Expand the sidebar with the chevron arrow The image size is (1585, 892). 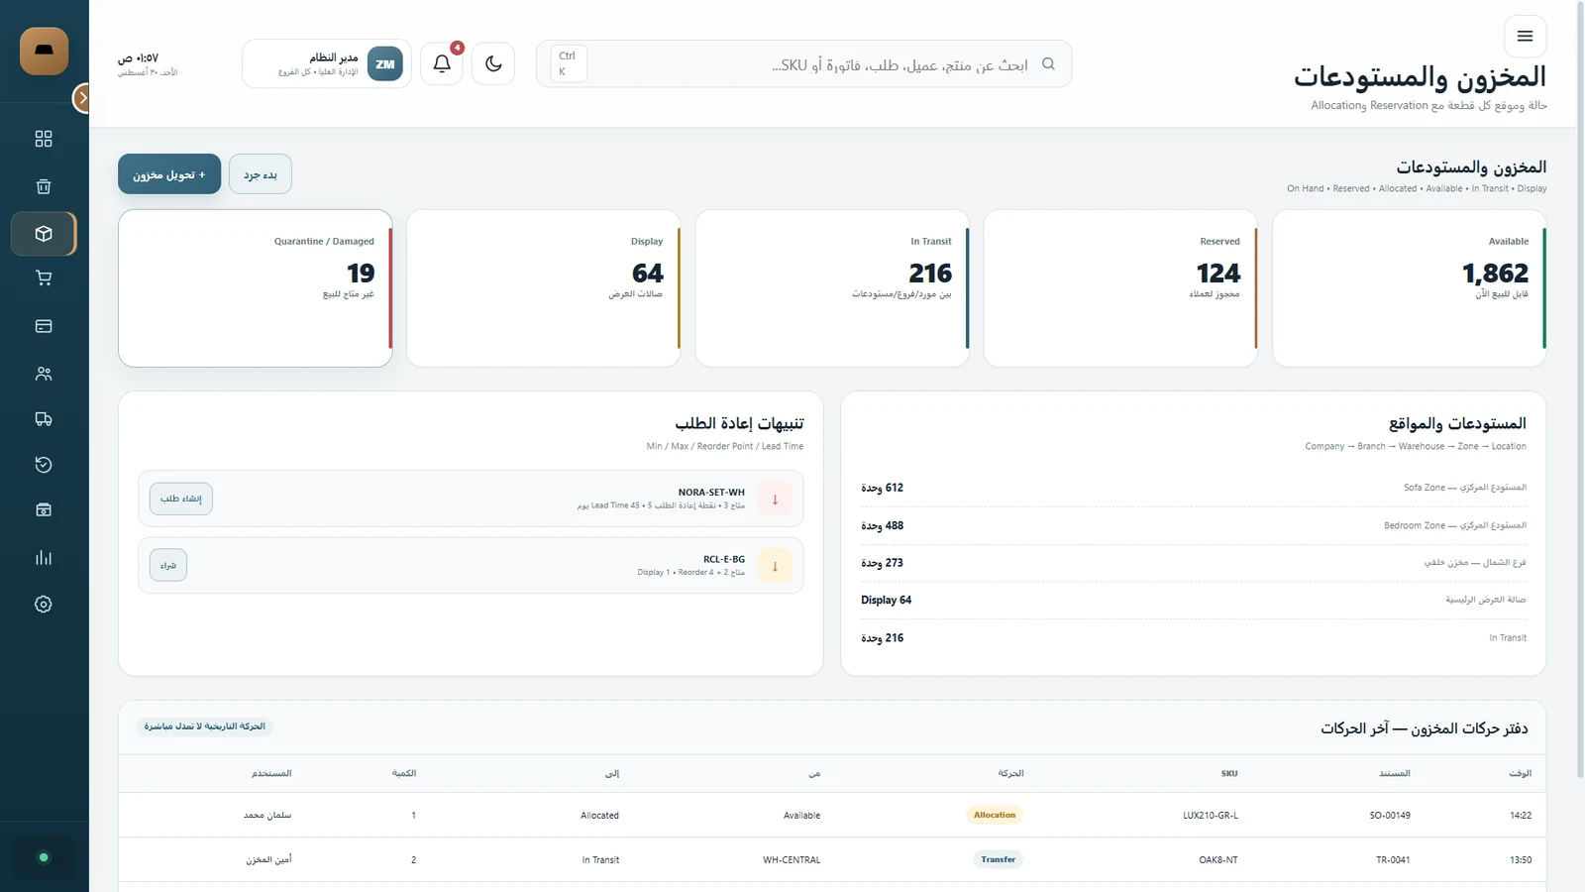pyautogui.click(x=82, y=98)
